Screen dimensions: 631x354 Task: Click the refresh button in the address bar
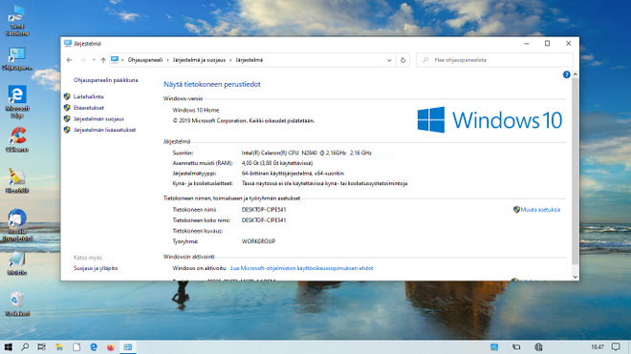403,60
